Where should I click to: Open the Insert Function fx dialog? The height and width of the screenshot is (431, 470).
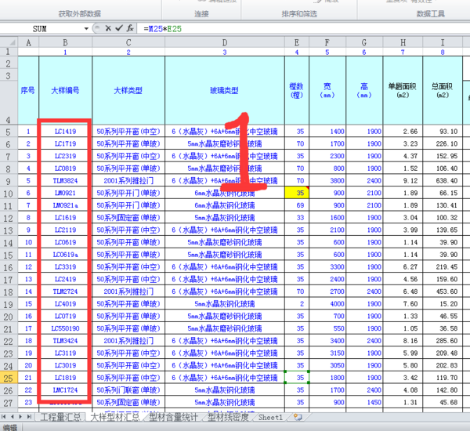tap(130, 28)
